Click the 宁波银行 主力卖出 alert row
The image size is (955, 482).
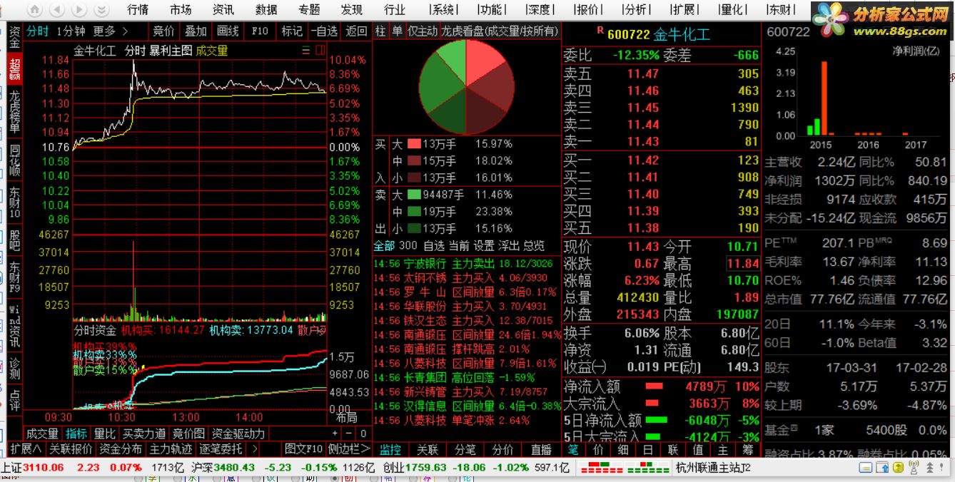tap(466, 264)
